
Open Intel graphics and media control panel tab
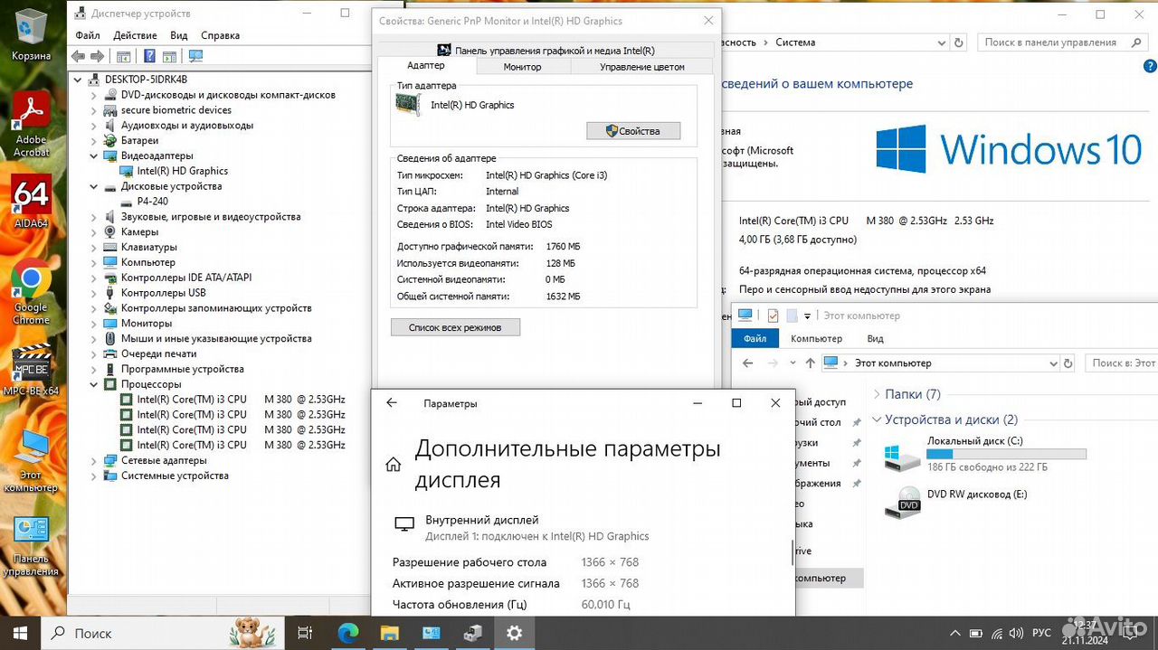click(546, 51)
